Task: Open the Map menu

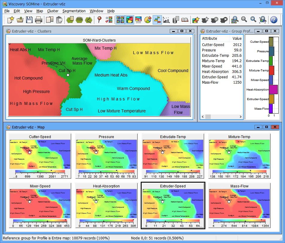Action: [x=40, y=11]
